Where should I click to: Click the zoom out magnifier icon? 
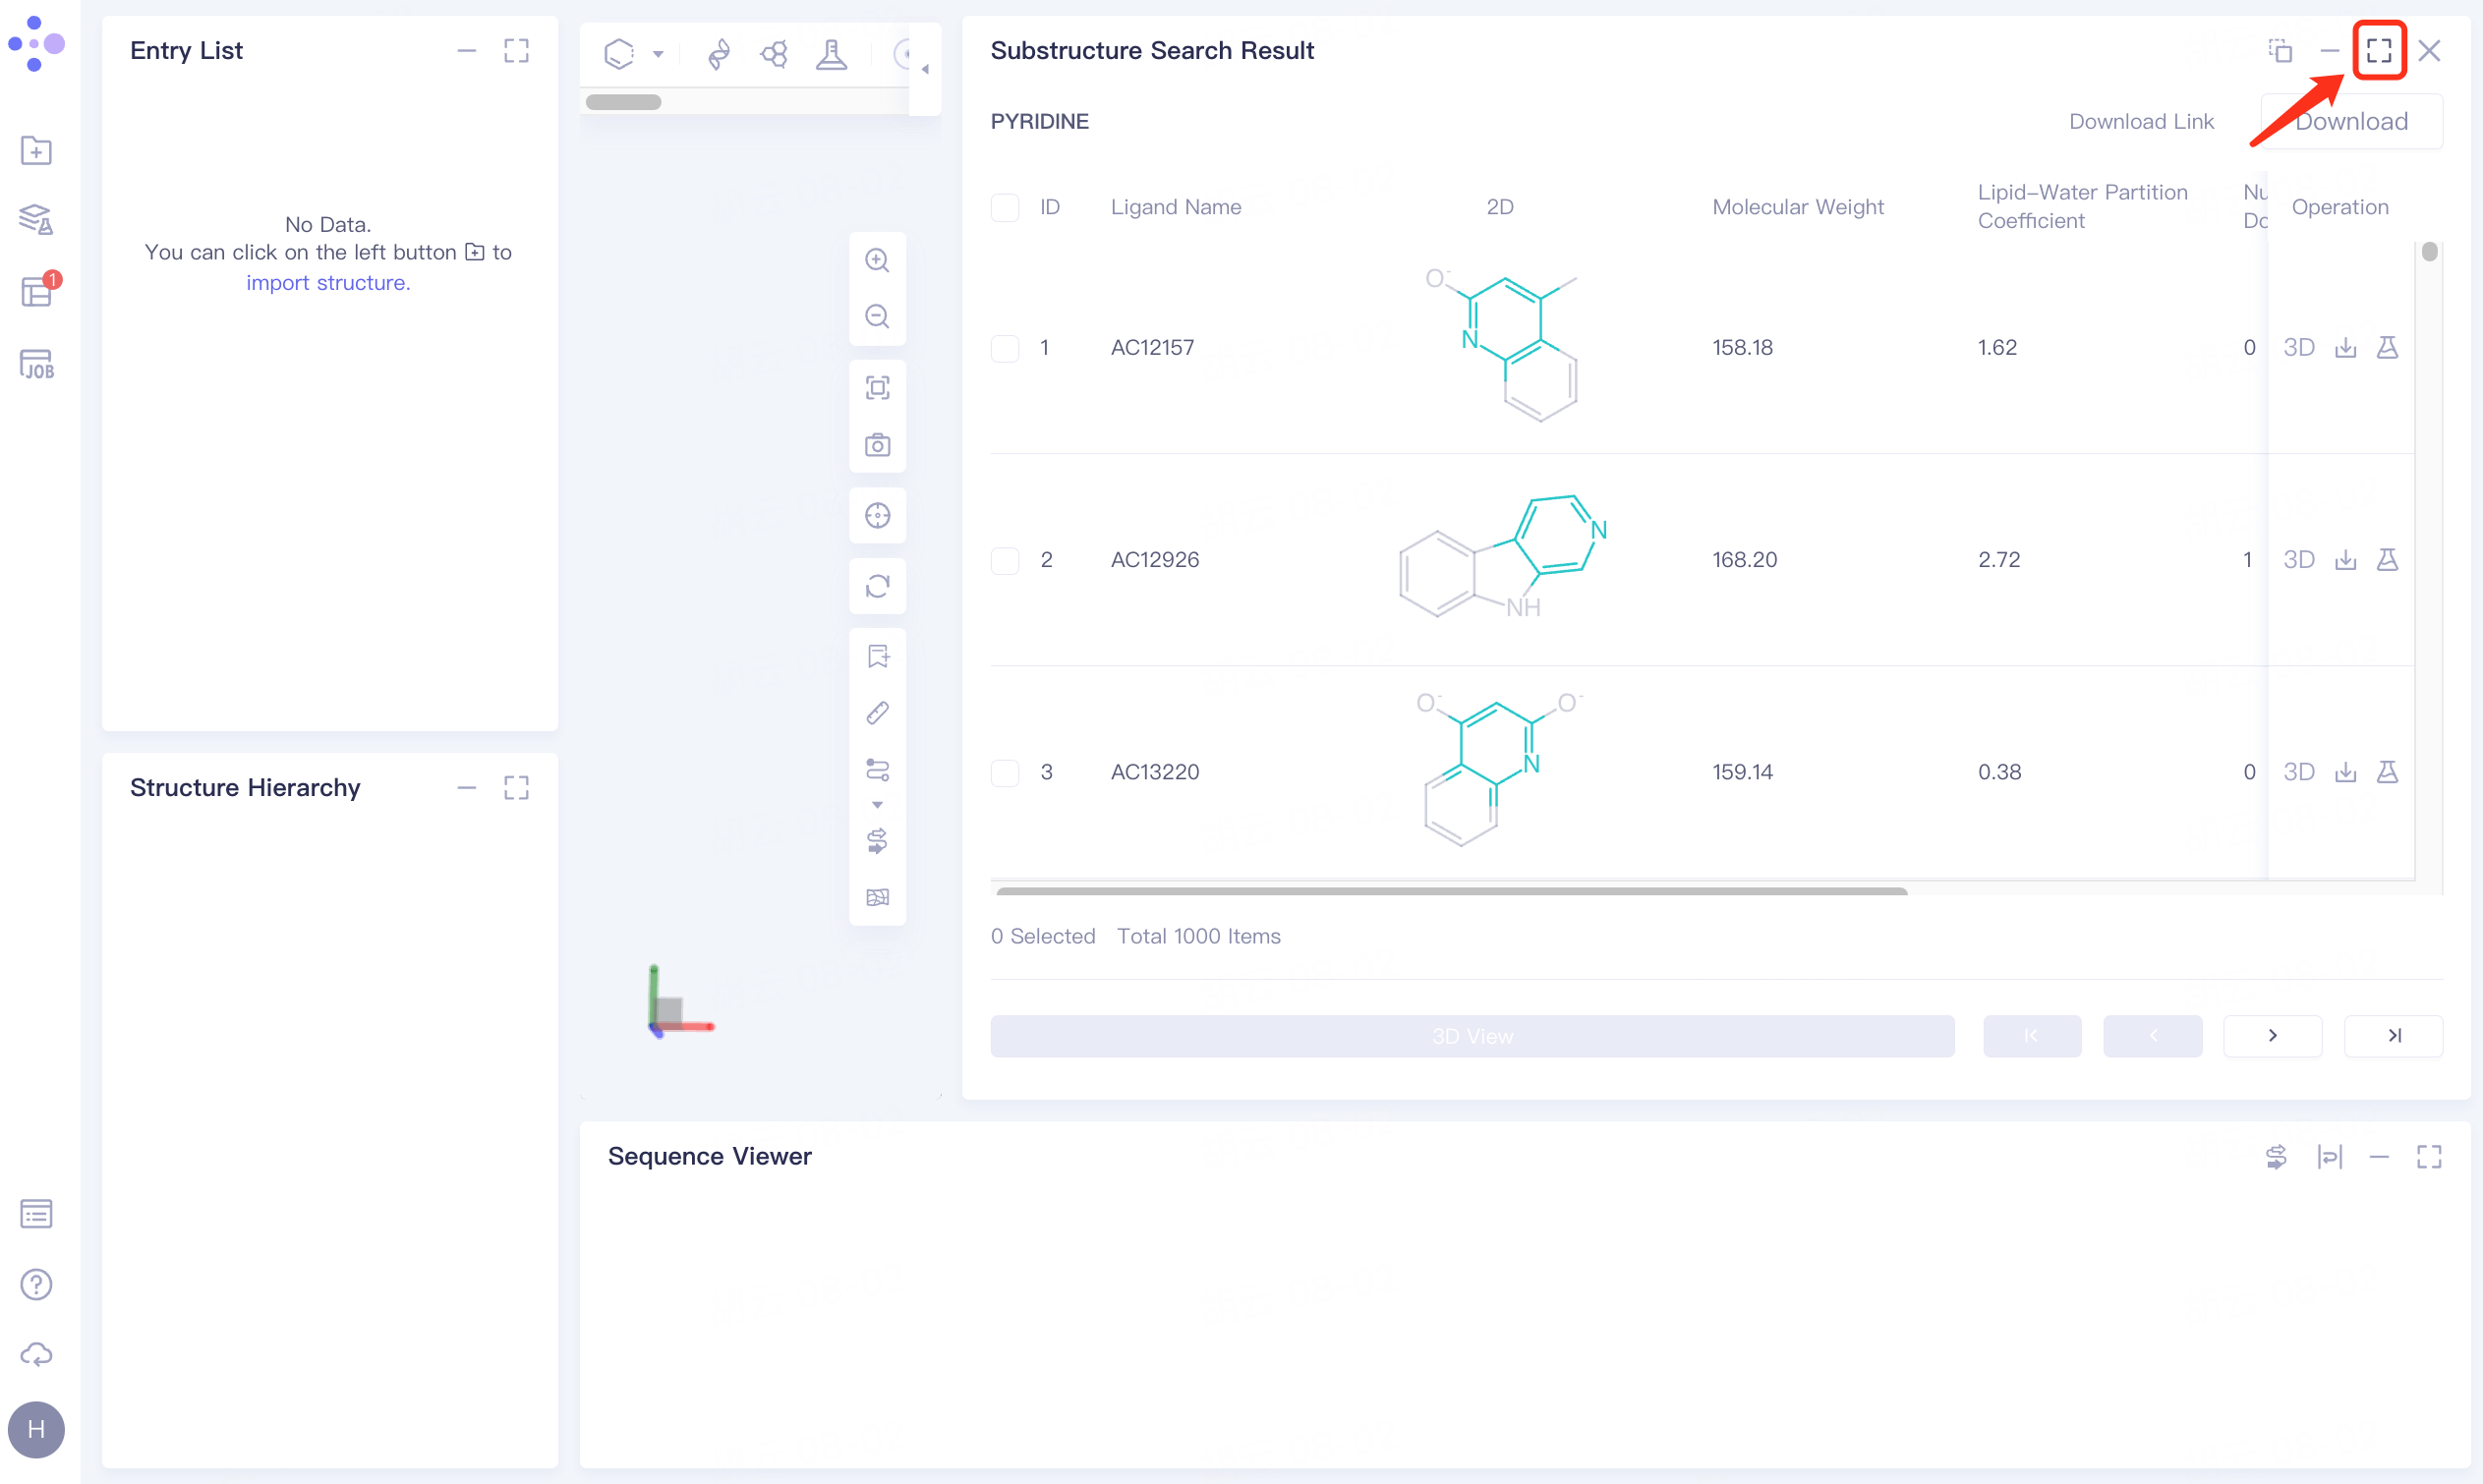pyautogui.click(x=877, y=317)
